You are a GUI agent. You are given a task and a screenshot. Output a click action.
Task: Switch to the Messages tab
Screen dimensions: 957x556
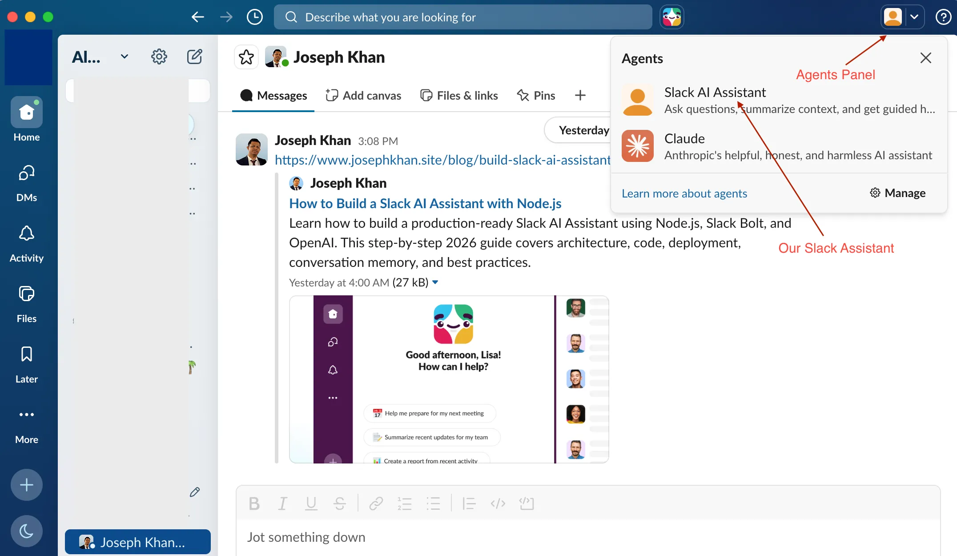click(273, 96)
